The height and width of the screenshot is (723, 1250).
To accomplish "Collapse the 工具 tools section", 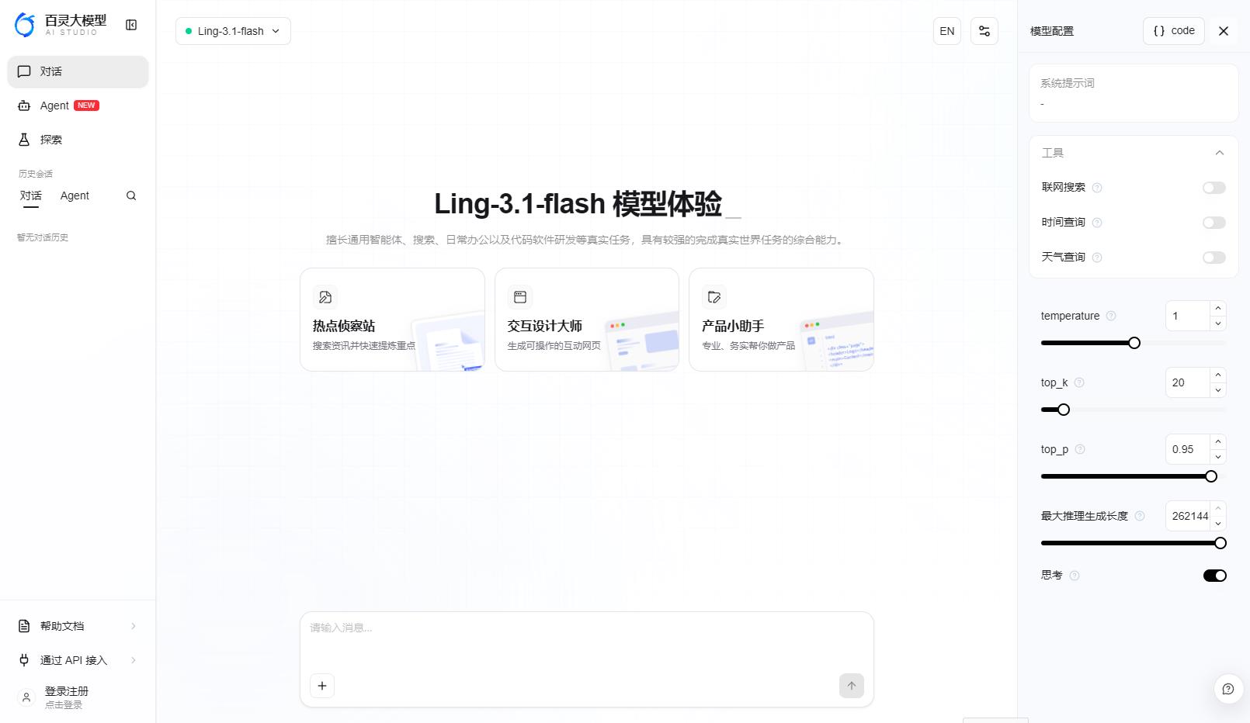I will 1220,153.
